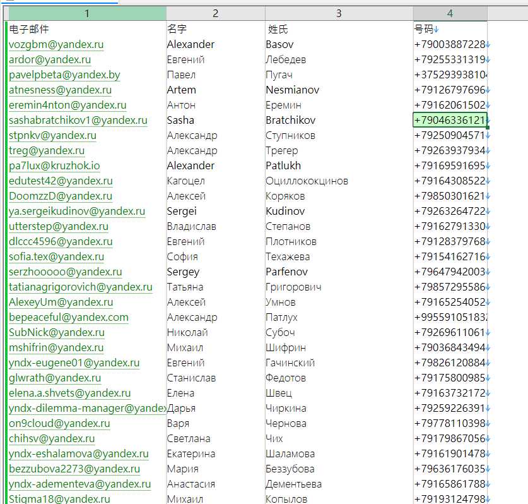Select the phone cell starting +9955910518
The height and width of the screenshot is (504, 528).
450,318
